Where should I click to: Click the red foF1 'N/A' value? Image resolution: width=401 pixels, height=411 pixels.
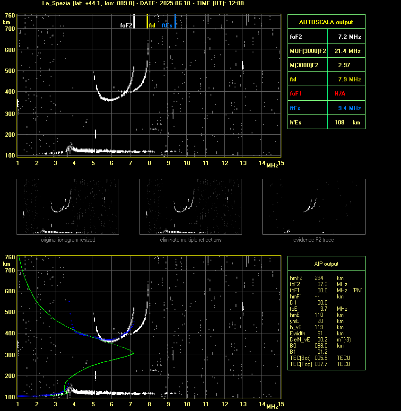click(x=340, y=94)
